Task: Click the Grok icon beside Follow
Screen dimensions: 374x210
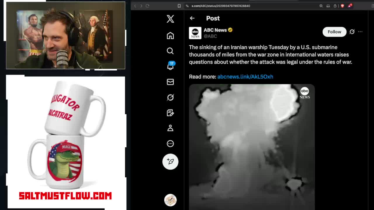Action: pos(352,32)
